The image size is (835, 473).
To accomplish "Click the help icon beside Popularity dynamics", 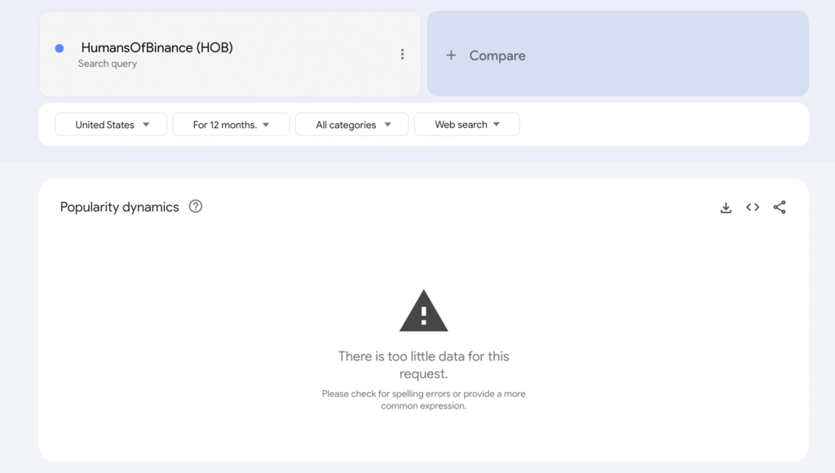I will coord(196,206).
